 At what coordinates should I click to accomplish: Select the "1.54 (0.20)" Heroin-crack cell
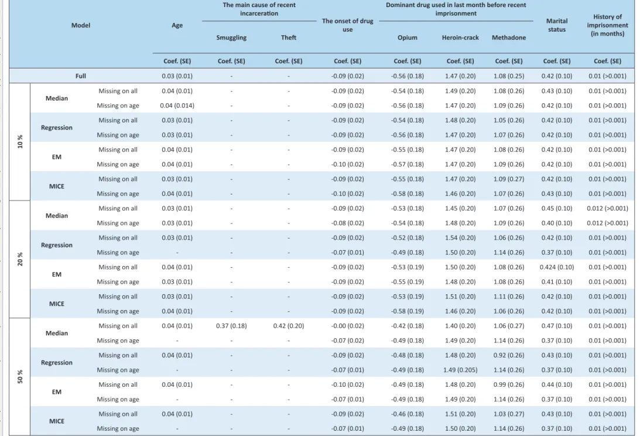[460, 237]
